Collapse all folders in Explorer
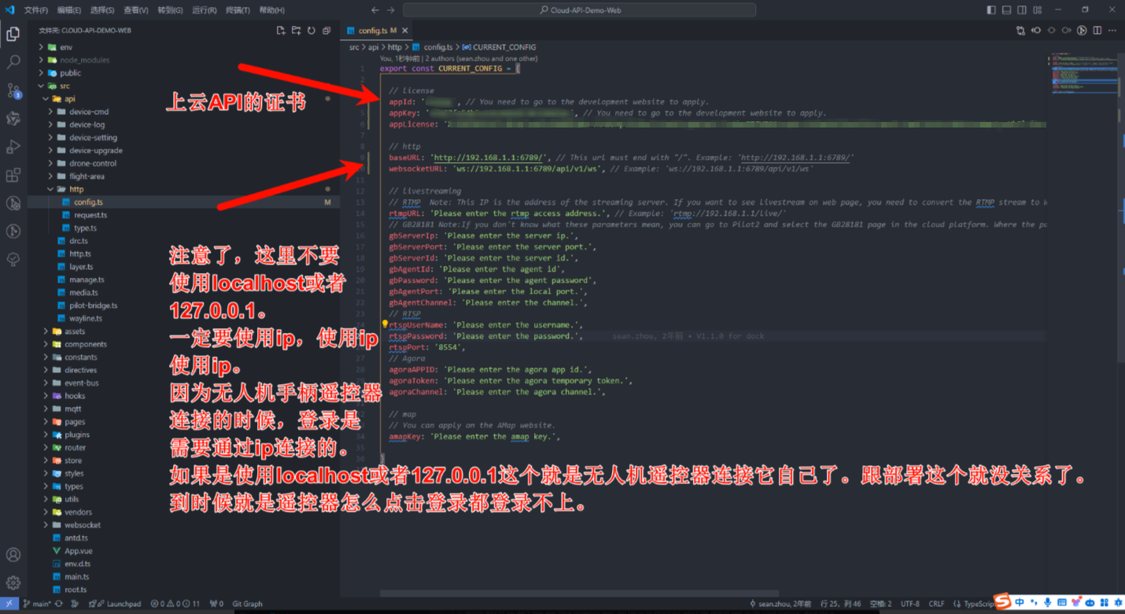The height and width of the screenshot is (614, 1125). tap(326, 31)
